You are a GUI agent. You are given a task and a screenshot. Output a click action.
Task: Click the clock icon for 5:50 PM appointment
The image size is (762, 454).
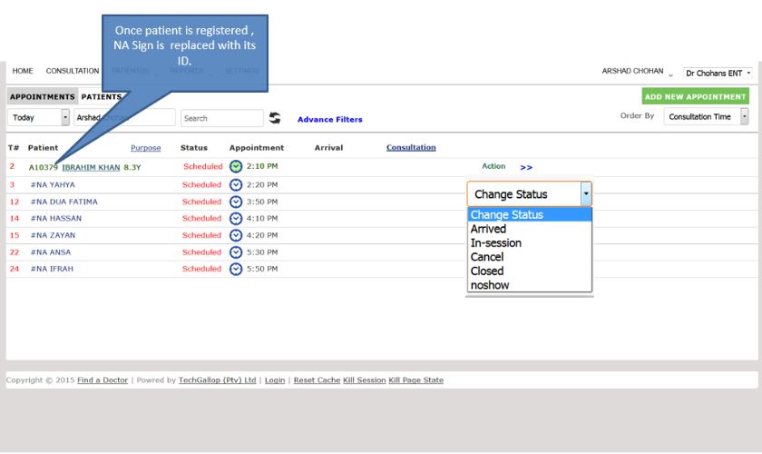[236, 269]
